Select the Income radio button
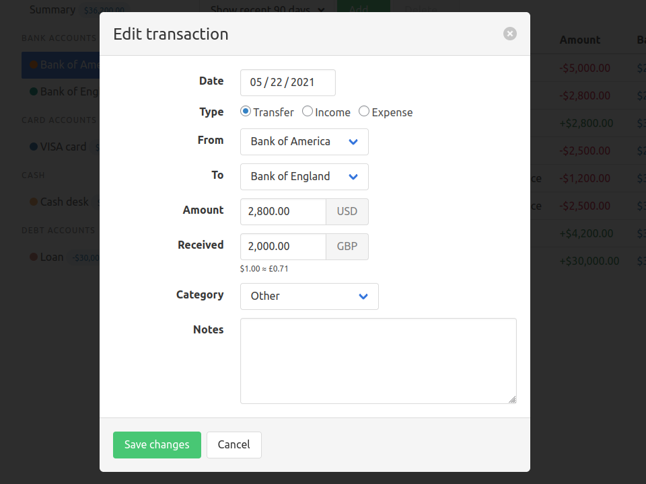Viewport: 646px width, 484px height. (308, 111)
